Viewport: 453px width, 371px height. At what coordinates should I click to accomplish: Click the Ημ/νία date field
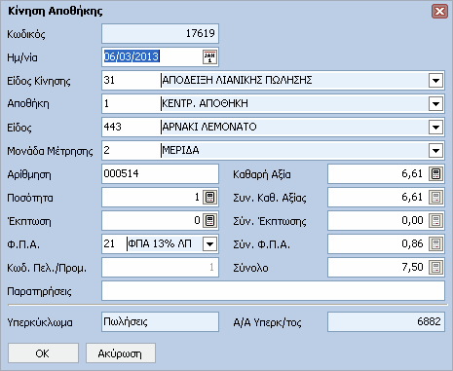tap(153, 57)
